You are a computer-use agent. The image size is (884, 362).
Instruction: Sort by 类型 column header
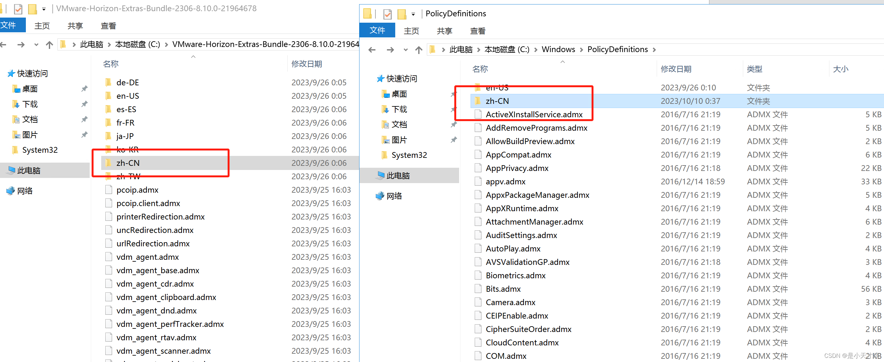click(x=754, y=69)
